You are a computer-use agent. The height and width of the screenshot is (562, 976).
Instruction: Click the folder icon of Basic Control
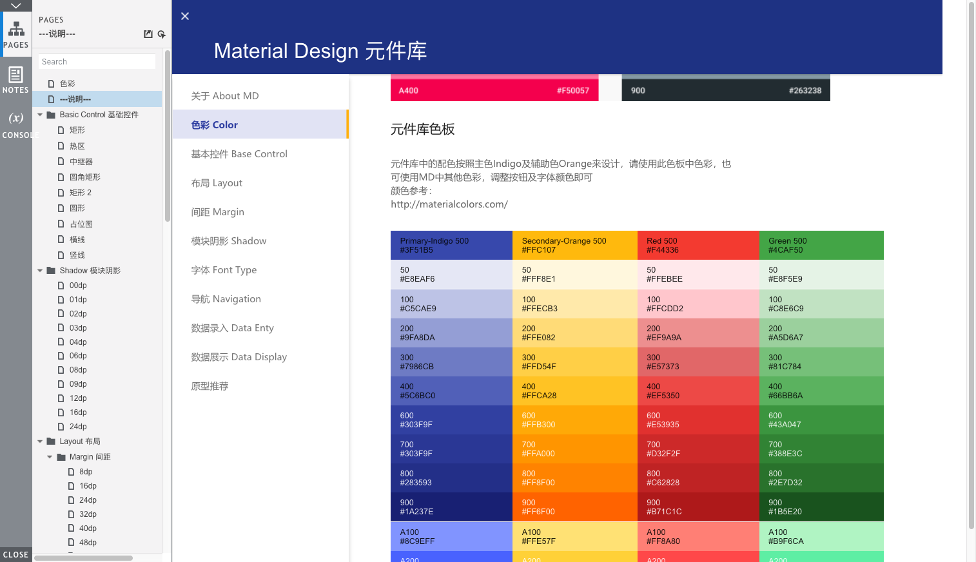(x=51, y=115)
